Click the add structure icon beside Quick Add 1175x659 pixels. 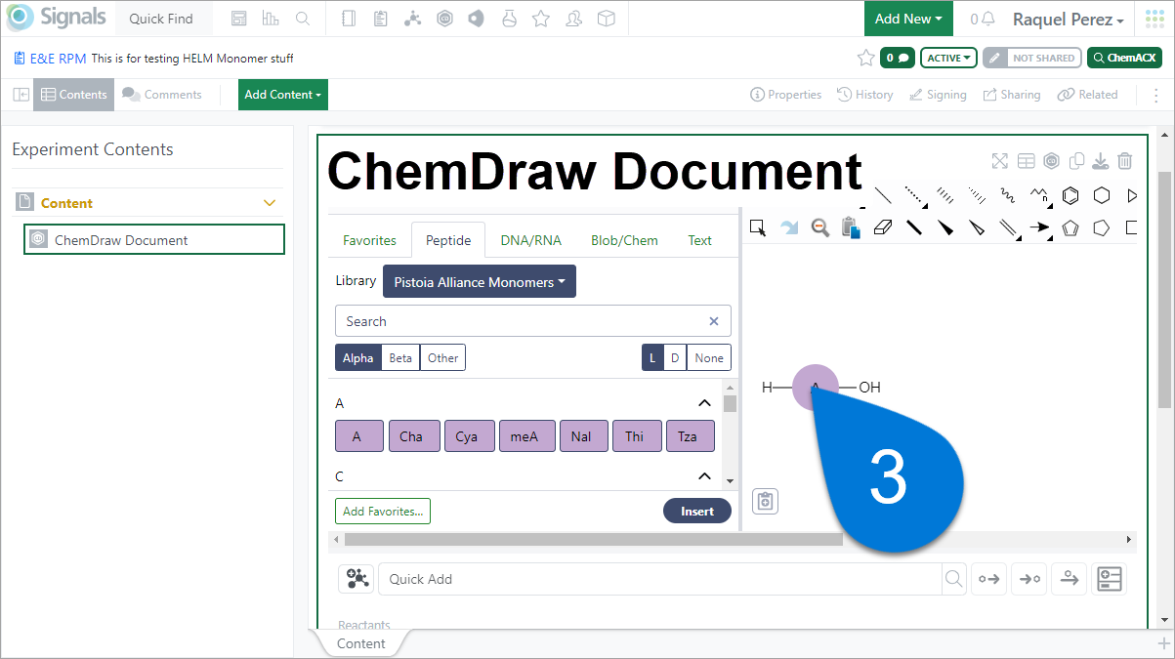click(356, 579)
